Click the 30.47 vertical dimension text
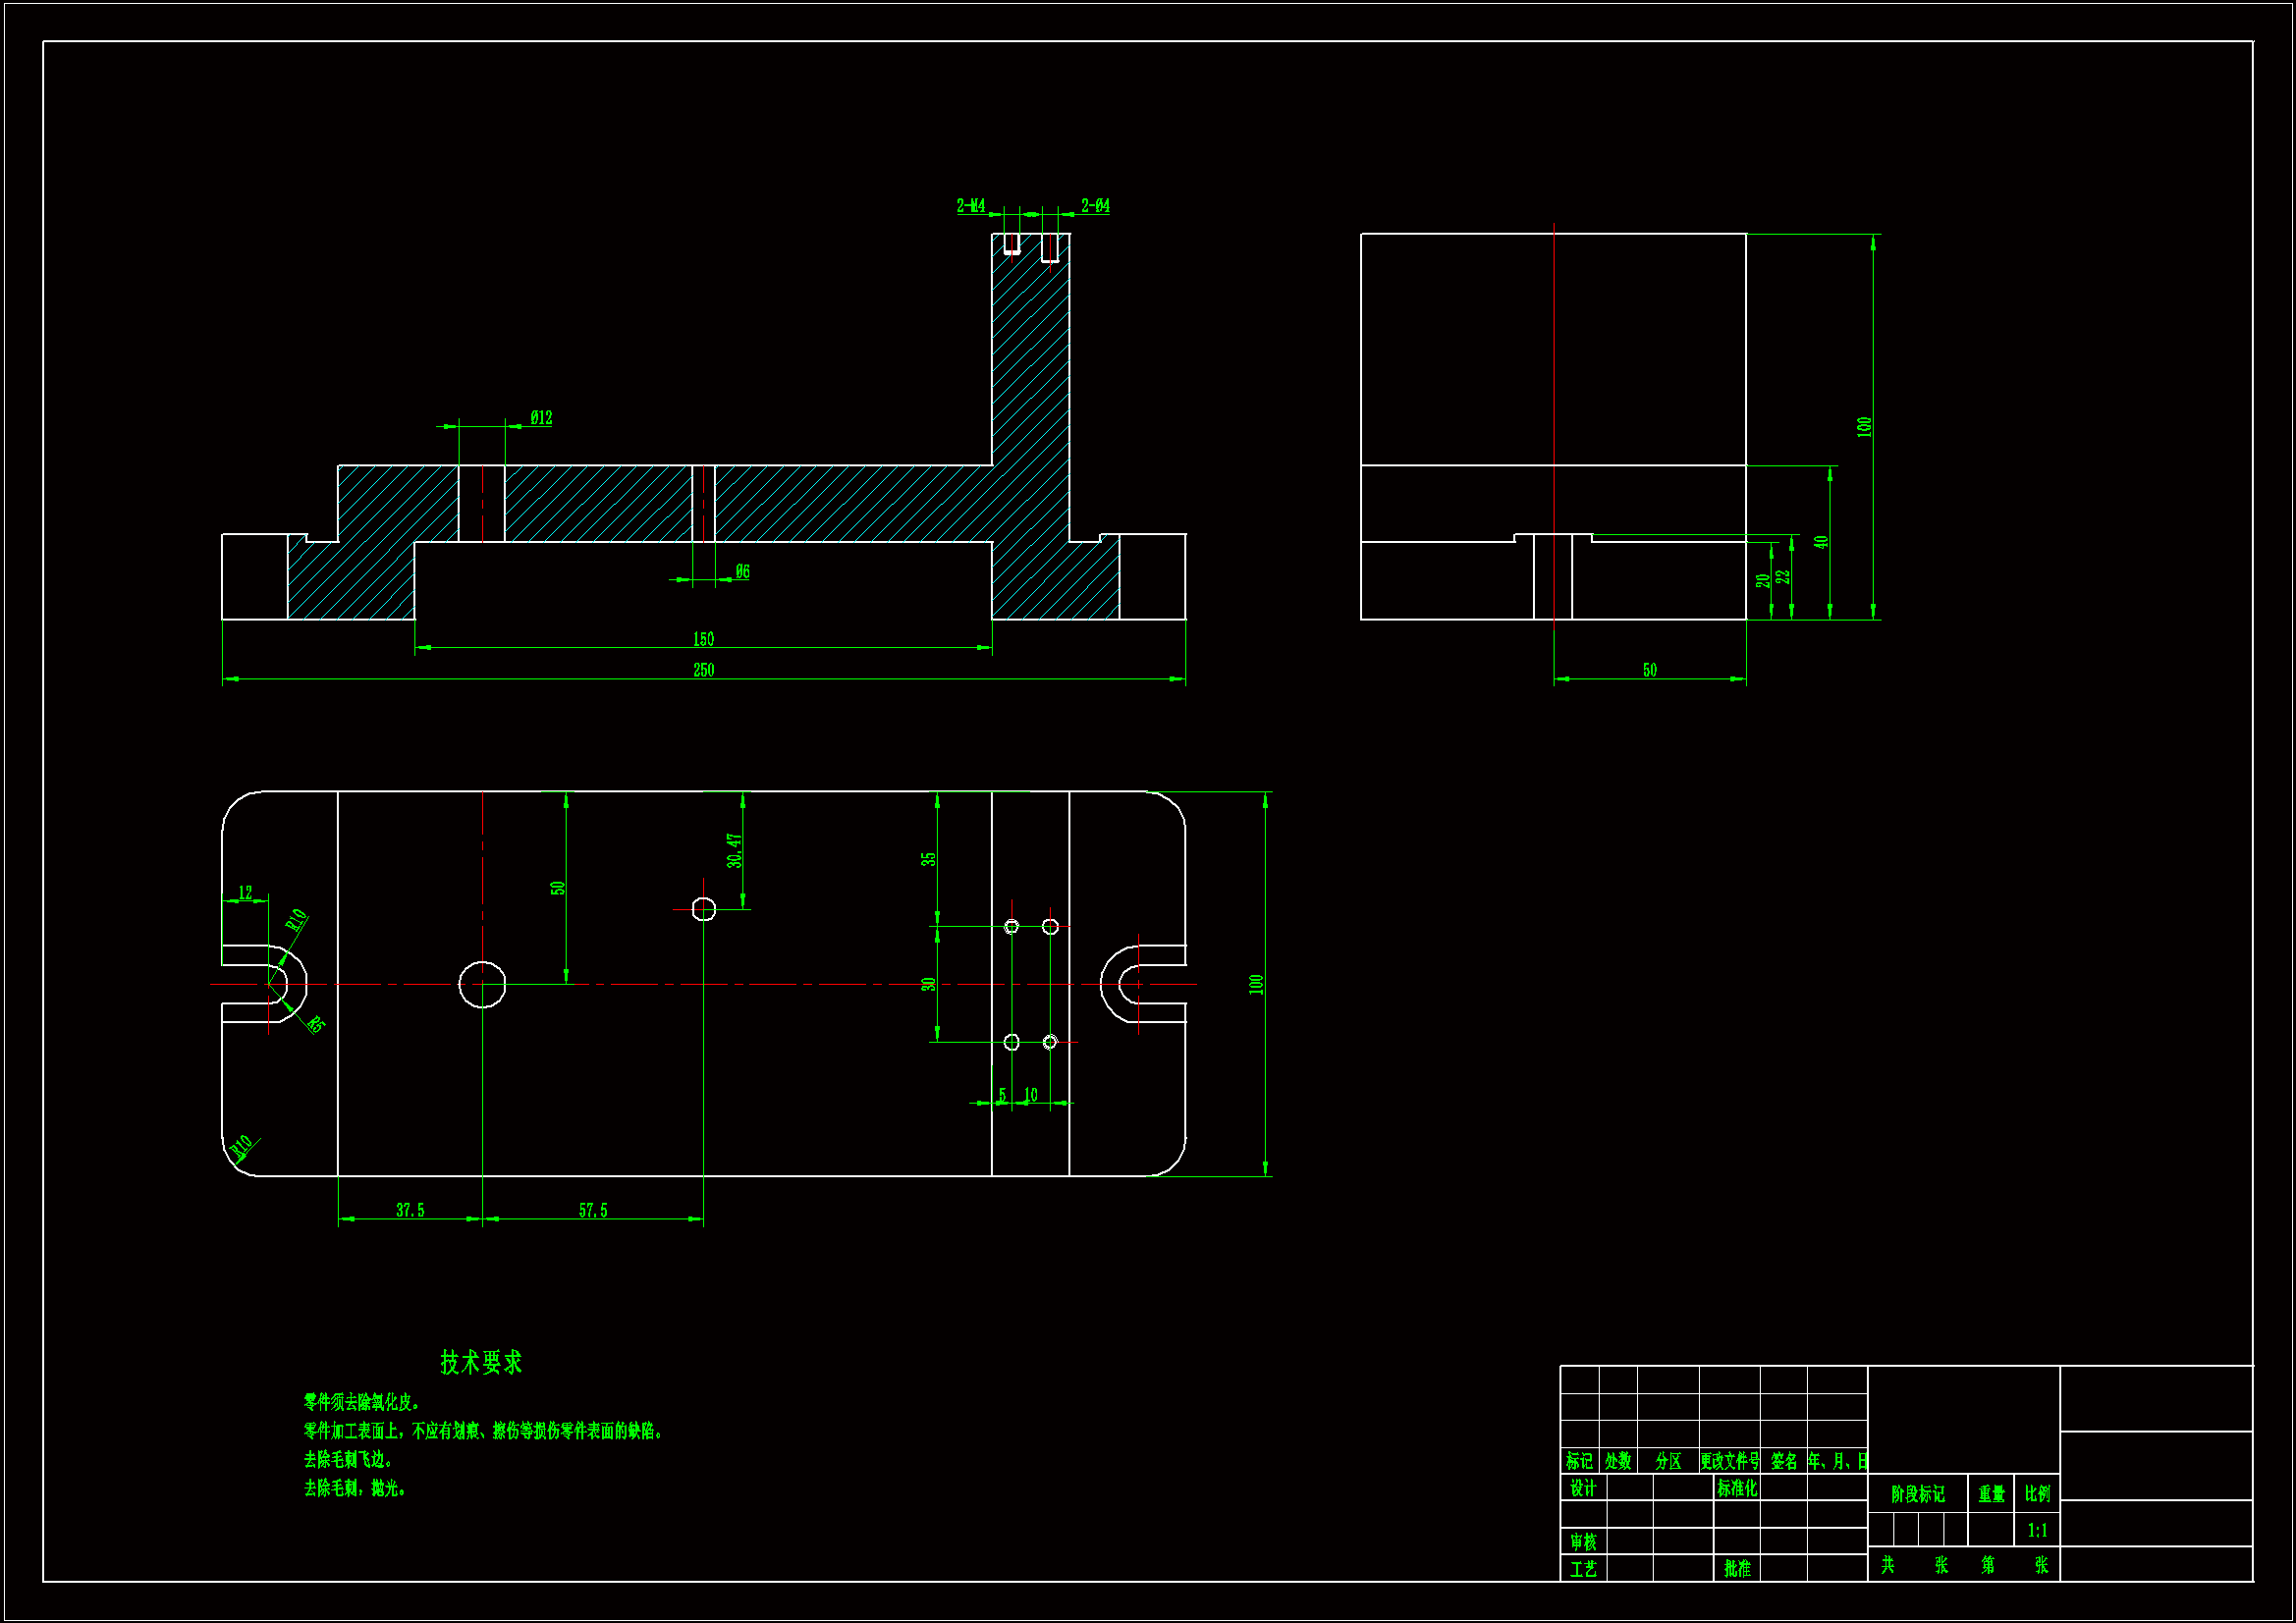 click(x=735, y=850)
